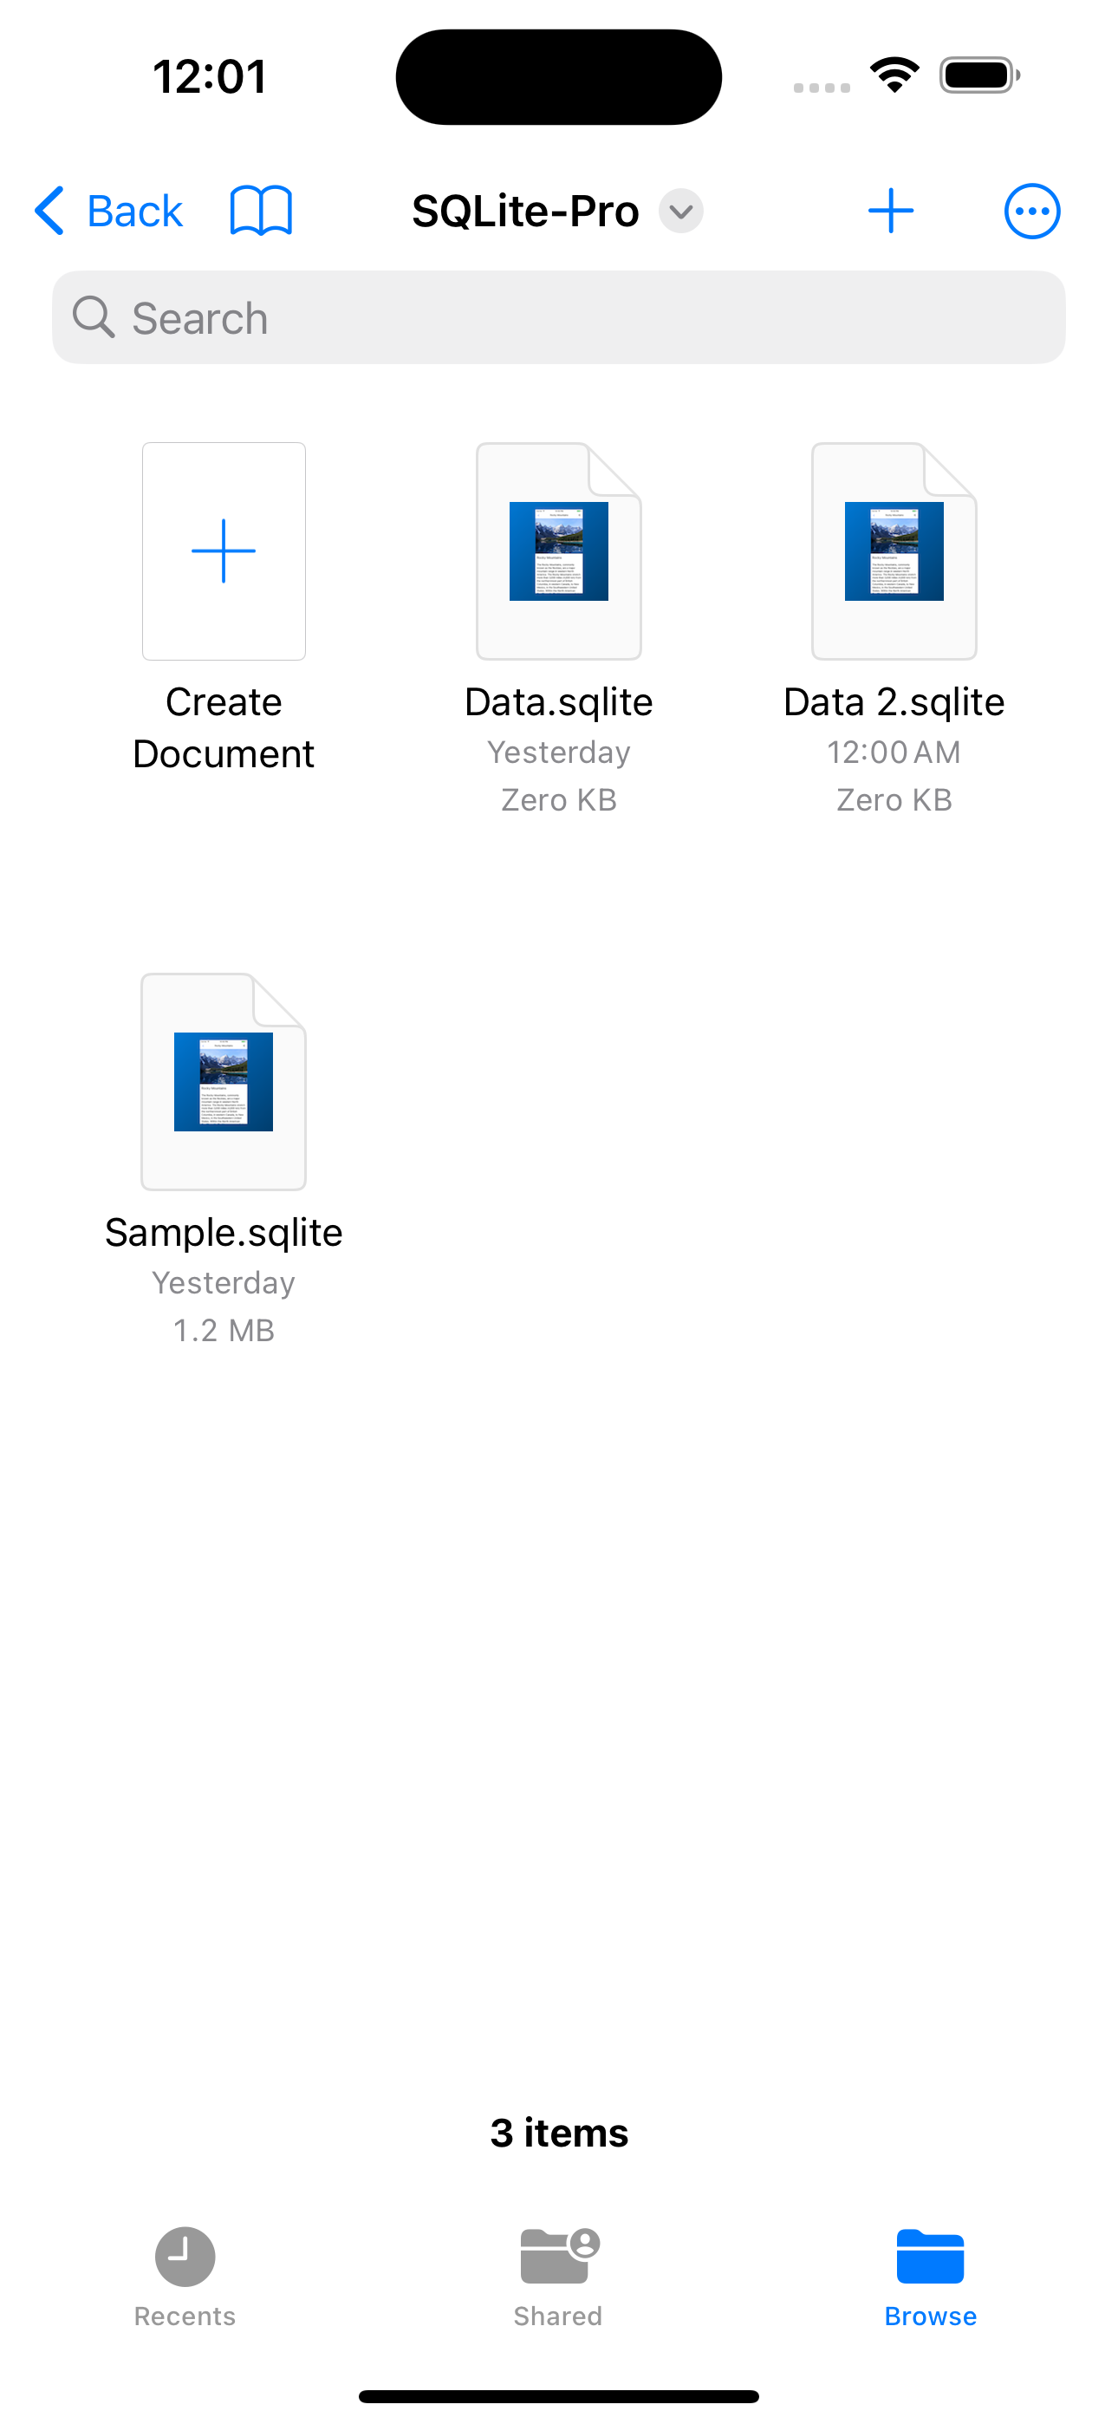Tap the back chevron arrow

49,211
